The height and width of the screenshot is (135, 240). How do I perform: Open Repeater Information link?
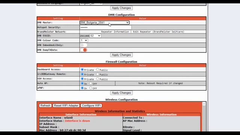click(115, 31)
